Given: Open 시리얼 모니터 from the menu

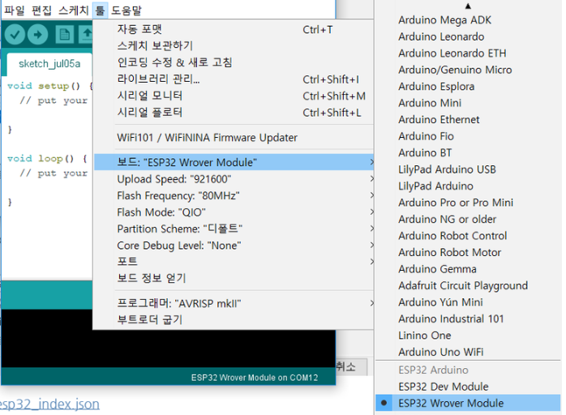Looking at the screenshot, I should coord(234,96).
